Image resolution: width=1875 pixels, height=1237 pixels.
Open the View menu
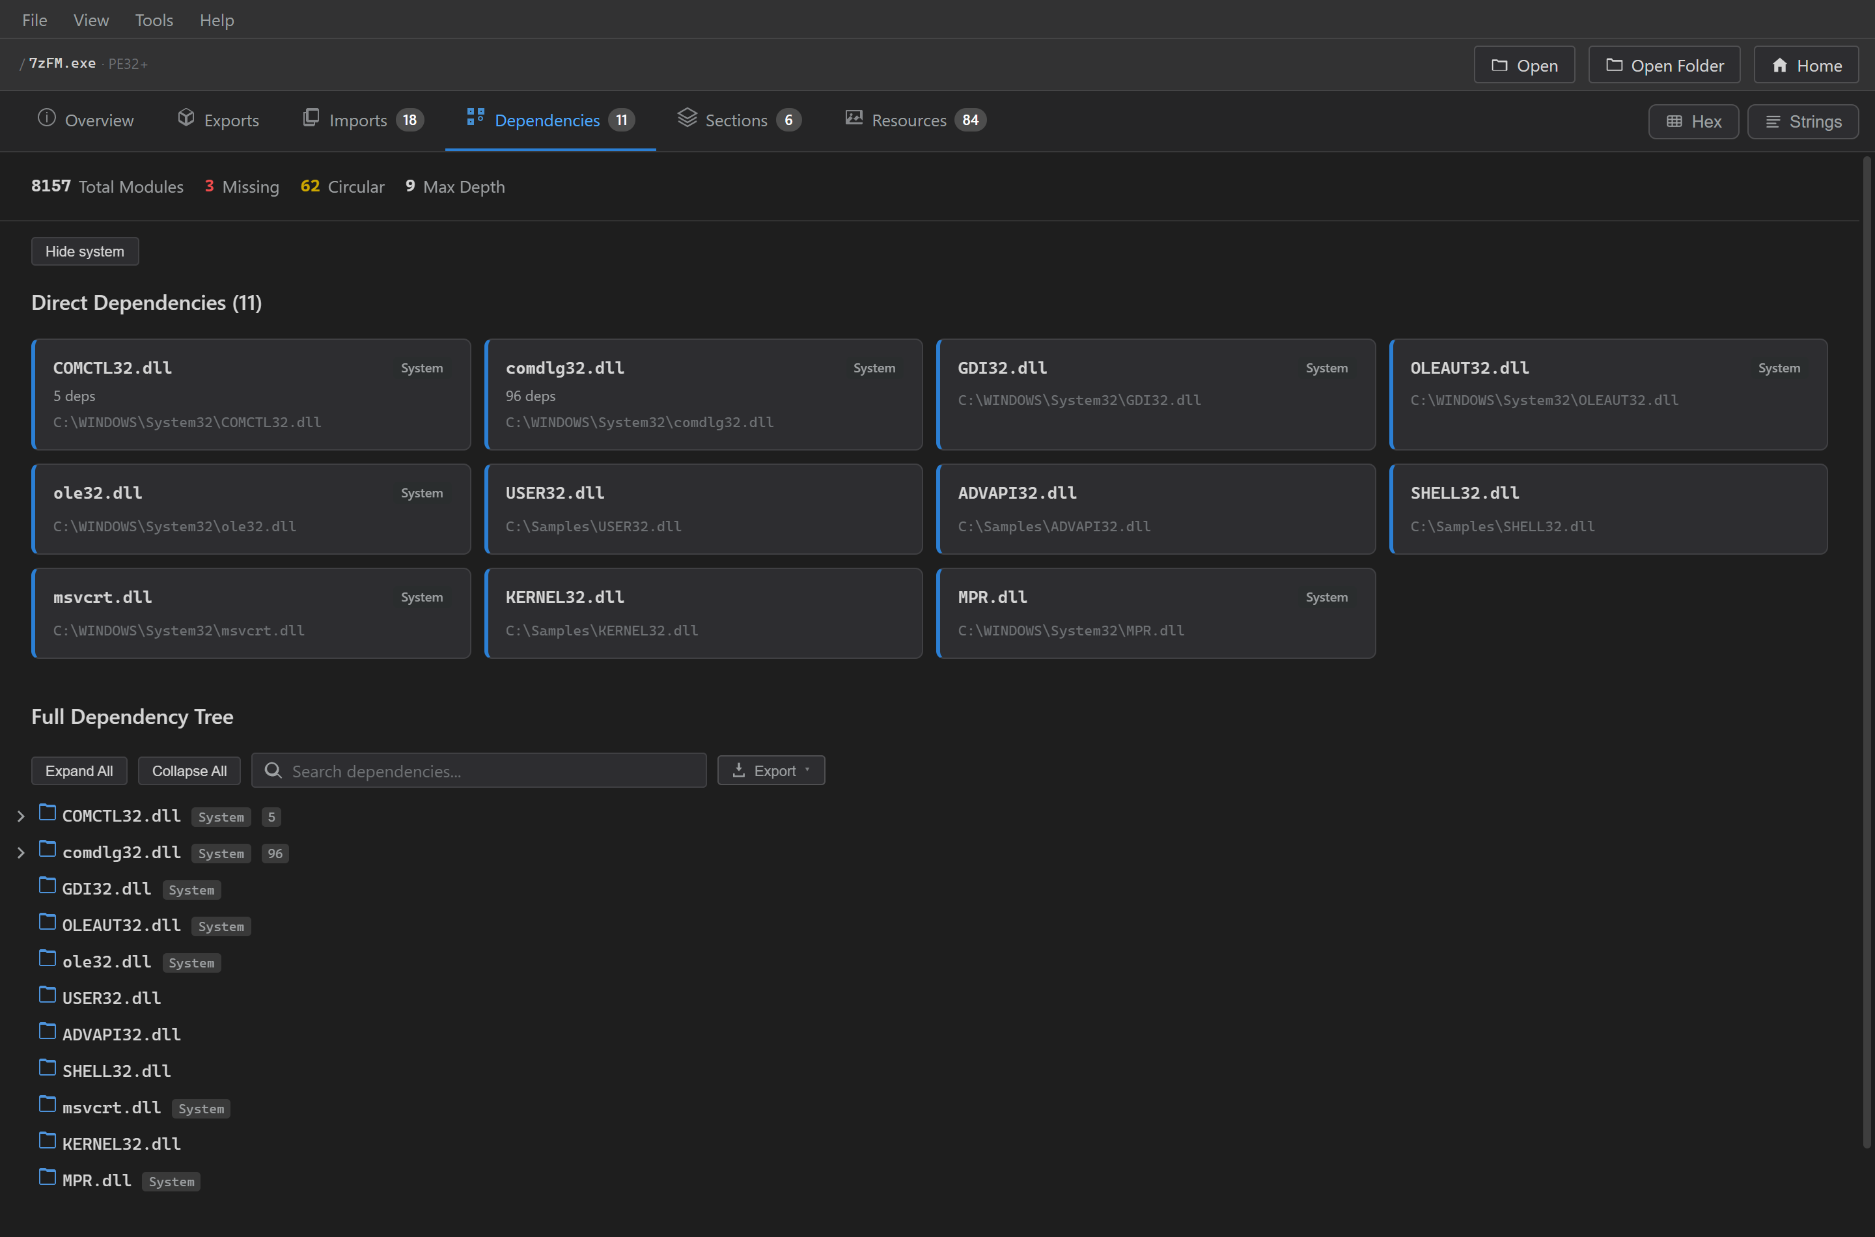pyautogui.click(x=90, y=20)
